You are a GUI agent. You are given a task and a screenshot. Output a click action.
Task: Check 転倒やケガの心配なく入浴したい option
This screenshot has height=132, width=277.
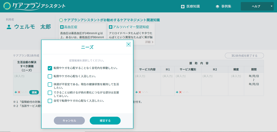50,76
